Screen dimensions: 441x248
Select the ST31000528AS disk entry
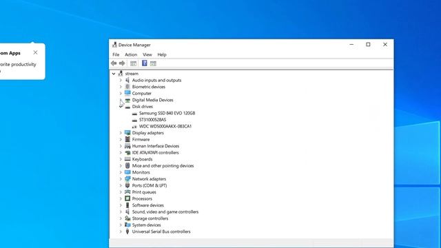(x=152, y=120)
